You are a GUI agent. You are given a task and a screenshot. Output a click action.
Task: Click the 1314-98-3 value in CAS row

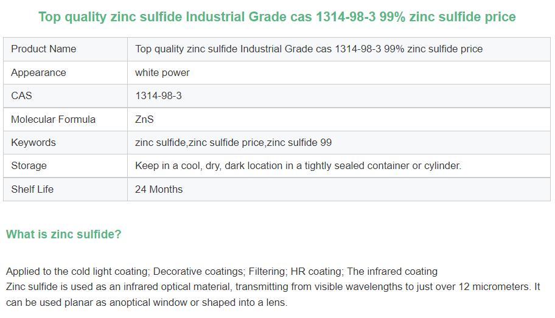158,95
